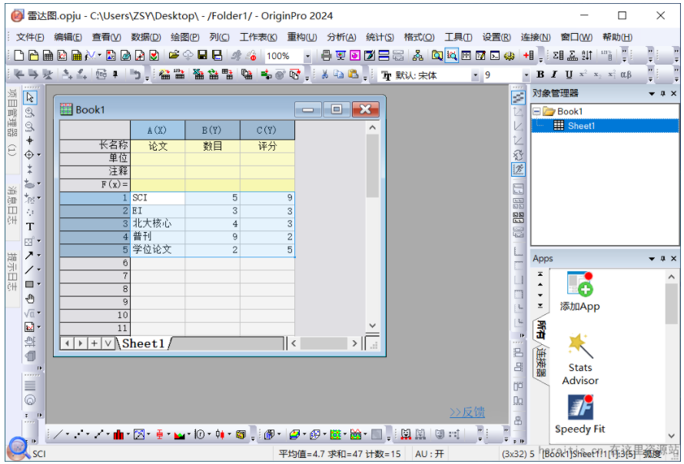Open the zoom 100% dropdown
The image size is (684, 464).
pyautogui.click(x=307, y=56)
